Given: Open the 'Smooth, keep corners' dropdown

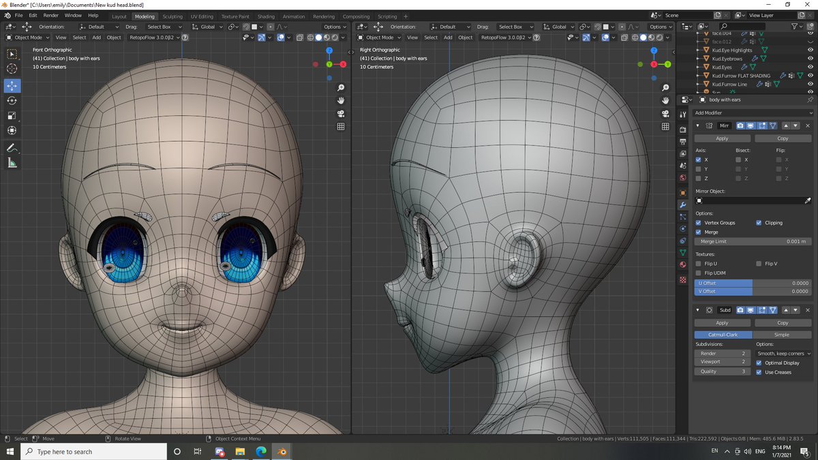Looking at the screenshot, I should [784, 354].
